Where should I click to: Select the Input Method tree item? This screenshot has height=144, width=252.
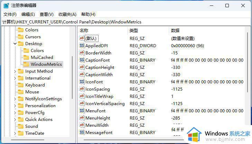pyautogui.click(x=39, y=71)
